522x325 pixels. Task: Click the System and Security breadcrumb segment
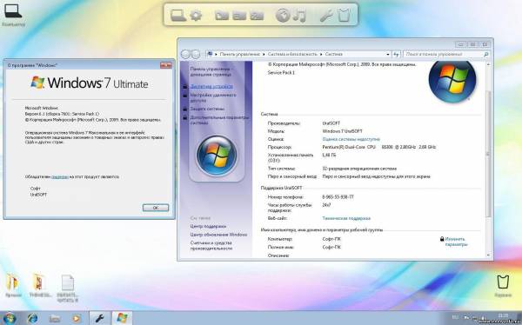[x=292, y=54]
